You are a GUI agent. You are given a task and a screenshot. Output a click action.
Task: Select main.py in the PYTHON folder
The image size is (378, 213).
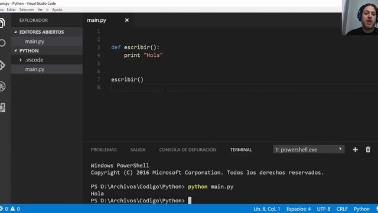click(x=47, y=69)
